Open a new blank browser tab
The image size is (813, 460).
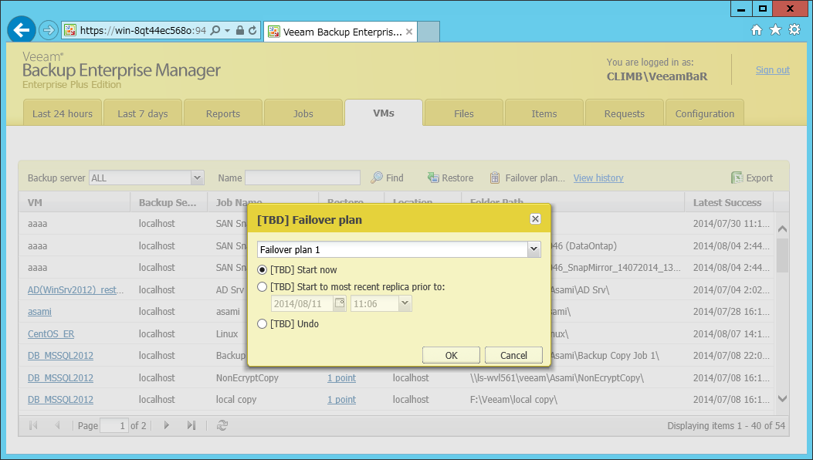coord(429,32)
